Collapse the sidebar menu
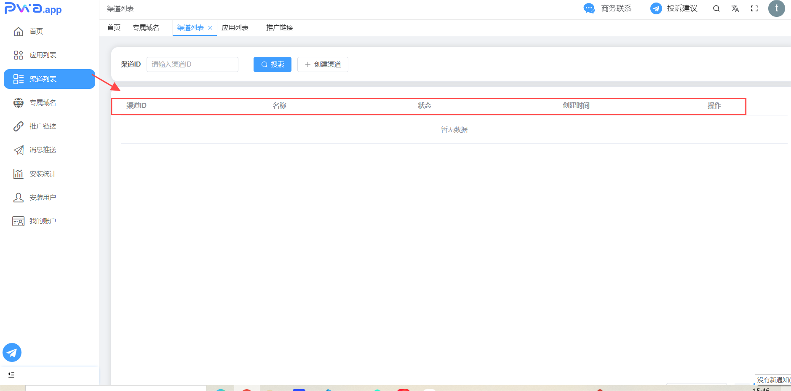Screen dimensions: 791x391 [x=11, y=375]
